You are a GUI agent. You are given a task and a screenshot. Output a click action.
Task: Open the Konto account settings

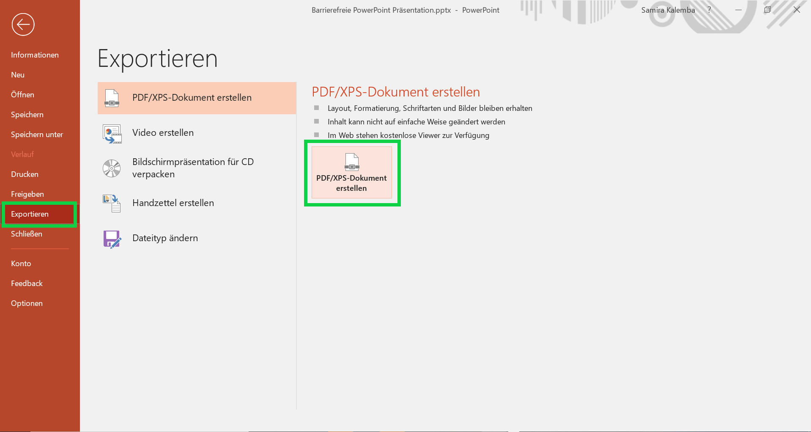[21, 263]
